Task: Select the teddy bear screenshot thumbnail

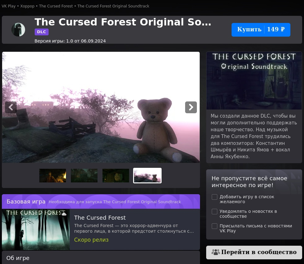Action: click(147, 176)
